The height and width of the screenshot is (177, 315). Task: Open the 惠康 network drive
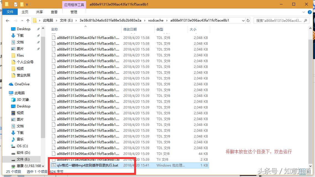coord(29,166)
